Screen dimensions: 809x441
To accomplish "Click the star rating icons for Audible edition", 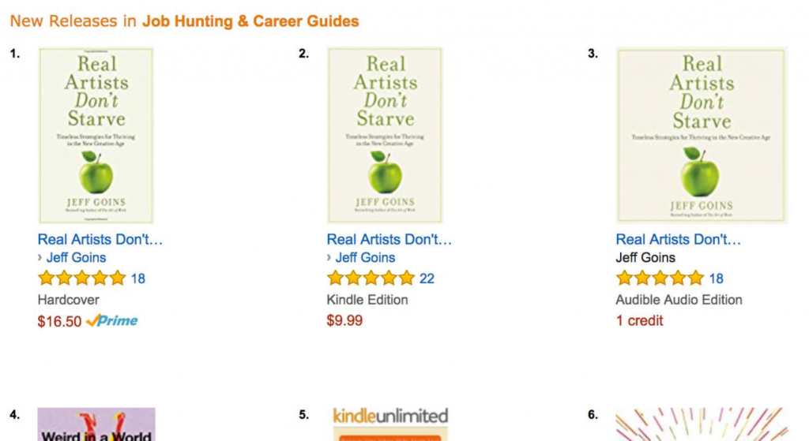I will pyautogui.click(x=660, y=278).
